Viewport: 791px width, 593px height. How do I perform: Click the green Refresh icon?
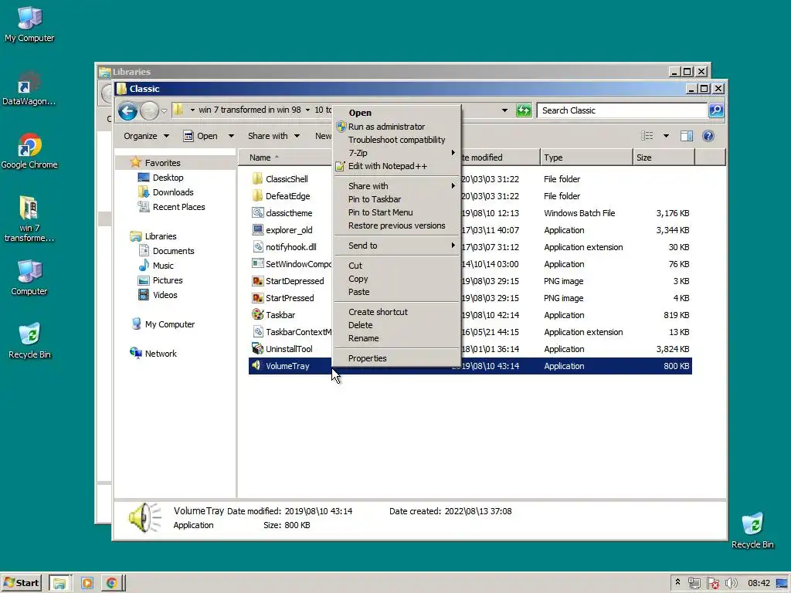coord(524,110)
